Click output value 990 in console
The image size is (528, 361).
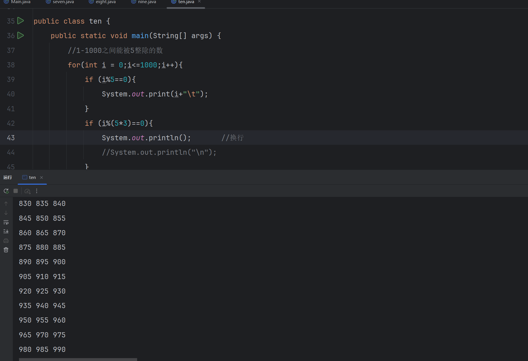(59, 350)
